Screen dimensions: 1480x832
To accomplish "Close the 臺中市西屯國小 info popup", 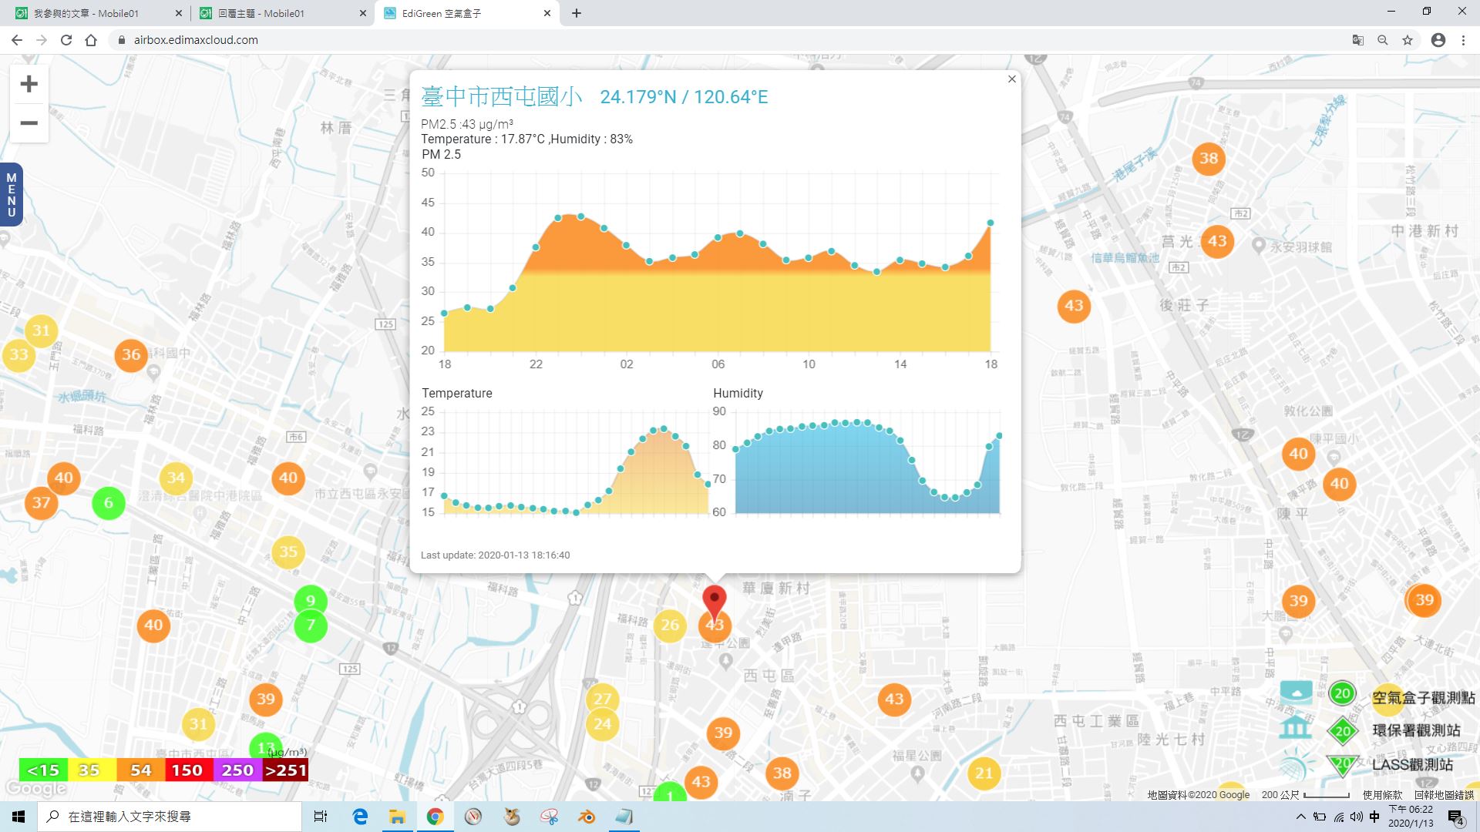I will [x=1012, y=79].
